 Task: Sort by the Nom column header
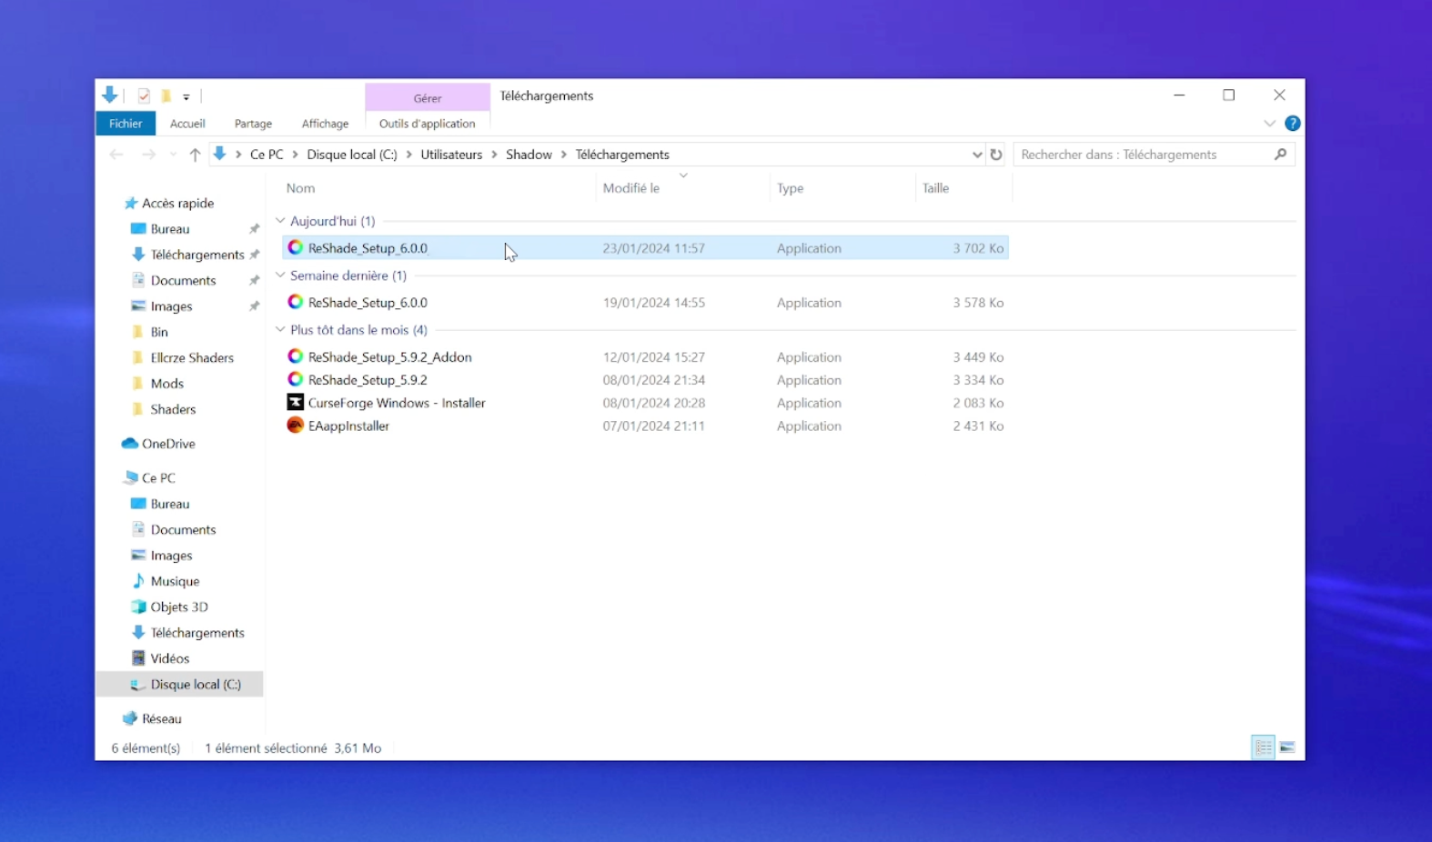point(300,188)
